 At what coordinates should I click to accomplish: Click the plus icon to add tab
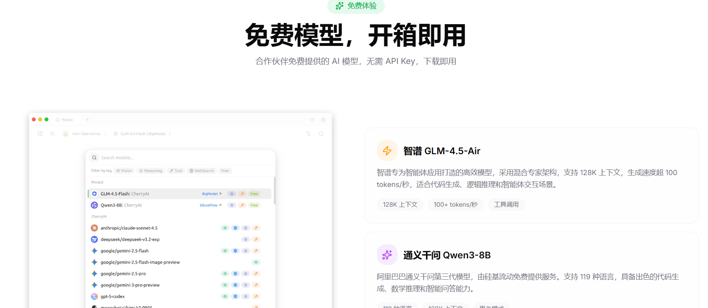click(87, 120)
